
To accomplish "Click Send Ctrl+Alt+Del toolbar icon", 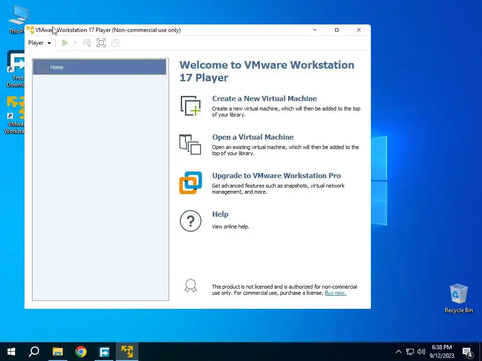I will pos(87,43).
